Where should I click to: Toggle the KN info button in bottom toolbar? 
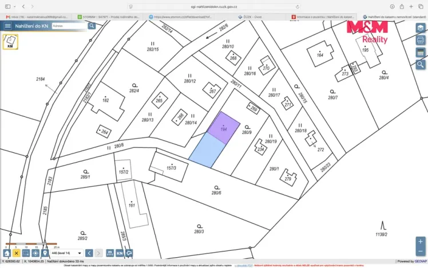point(120,253)
